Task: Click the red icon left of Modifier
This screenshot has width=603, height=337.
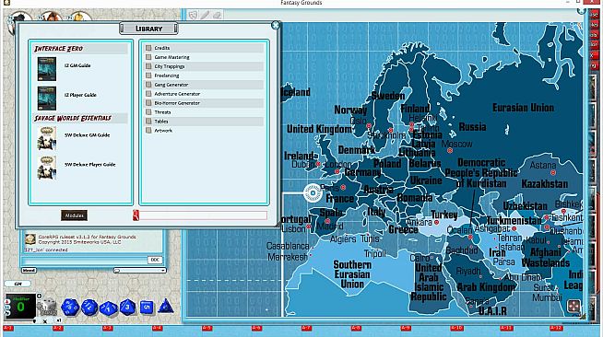Action: click(x=7, y=302)
